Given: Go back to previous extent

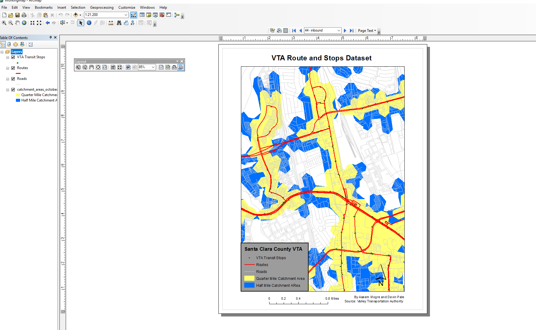Looking at the screenshot, I should click(47, 23).
